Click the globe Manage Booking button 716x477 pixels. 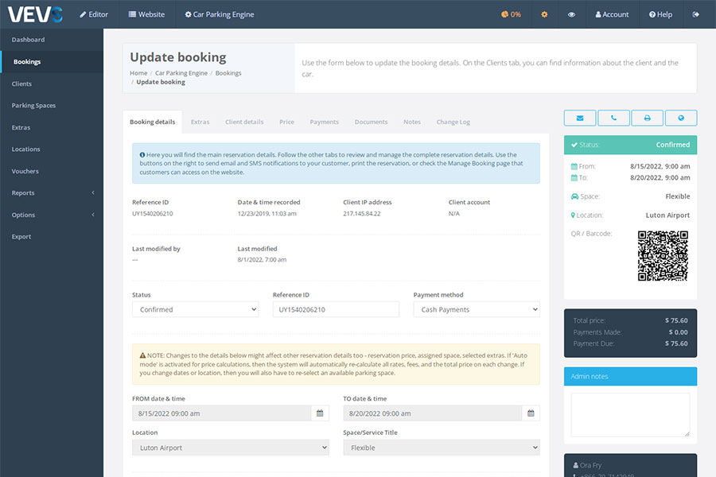[681, 118]
